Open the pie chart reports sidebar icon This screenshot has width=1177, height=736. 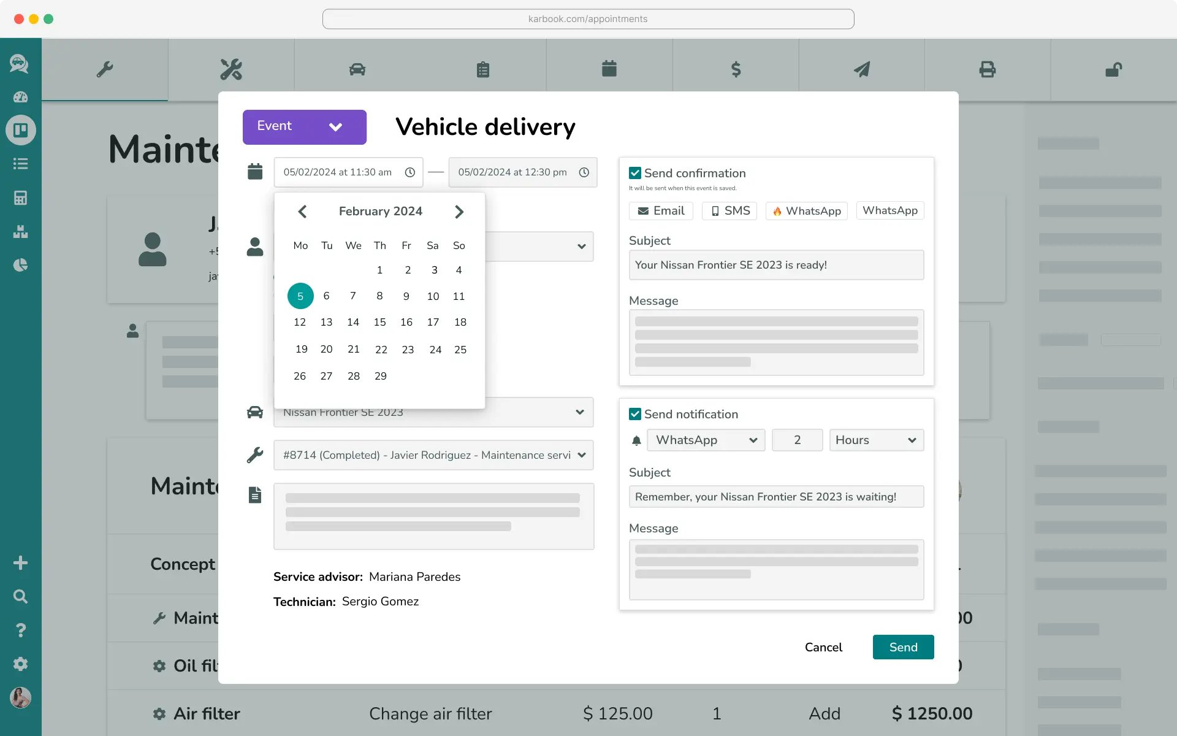coord(20,265)
